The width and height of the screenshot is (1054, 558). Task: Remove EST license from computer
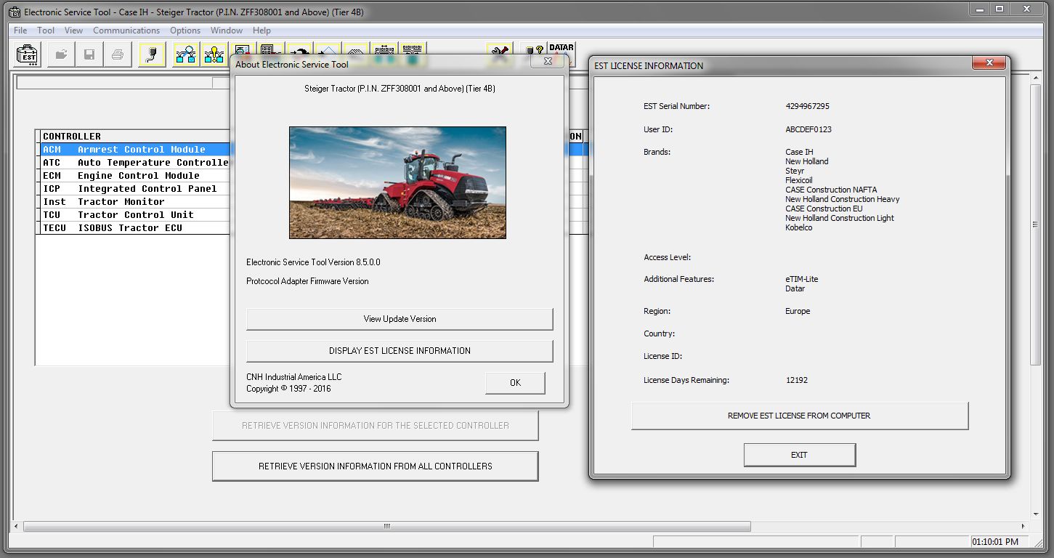tap(799, 416)
